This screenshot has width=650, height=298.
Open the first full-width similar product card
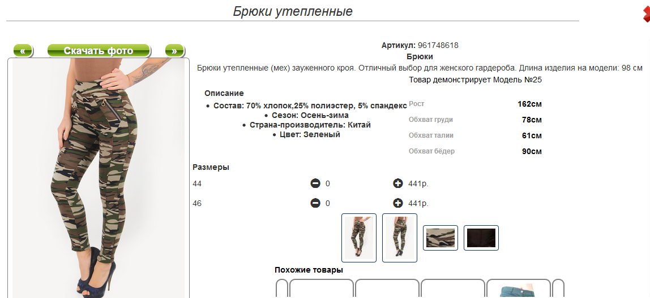tap(322, 289)
